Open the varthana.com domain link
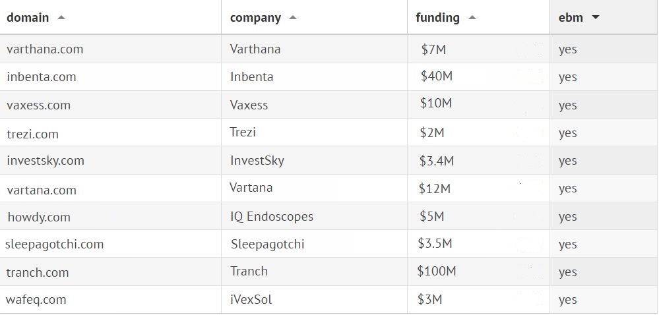Image resolution: width=659 pixels, height=315 pixels. coord(45,49)
